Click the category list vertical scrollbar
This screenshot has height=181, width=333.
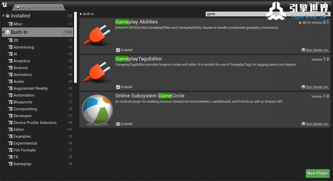pos(75,47)
